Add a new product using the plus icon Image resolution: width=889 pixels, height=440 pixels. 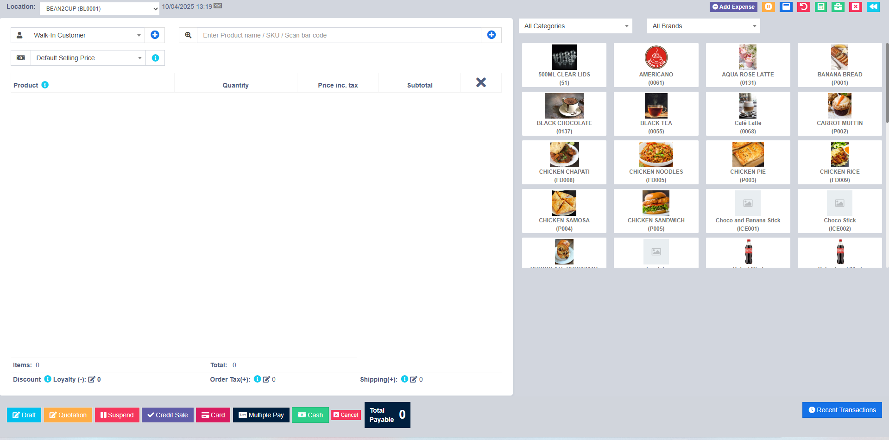coord(491,35)
